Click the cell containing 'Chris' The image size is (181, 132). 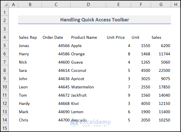pyautogui.click(x=23, y=120)
